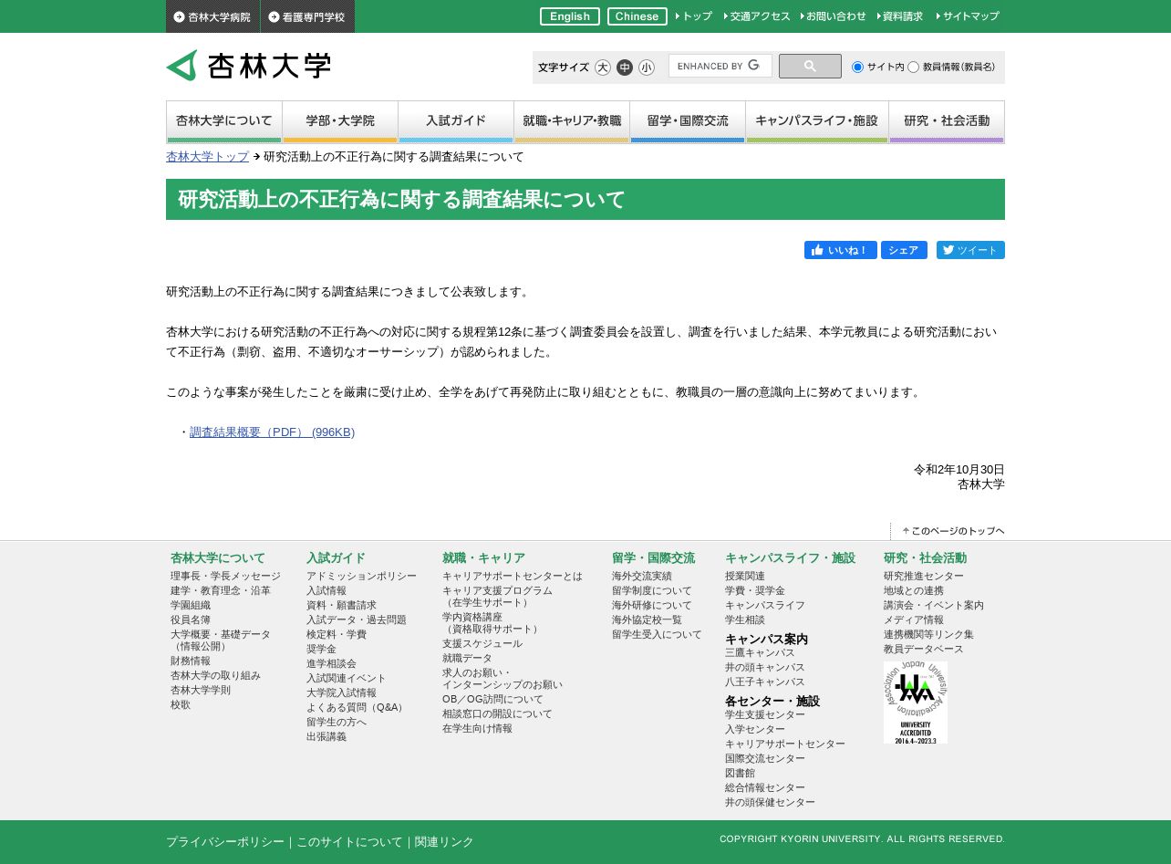
Task: Open 支援スケジュール footer link
Action: [482, 644]
